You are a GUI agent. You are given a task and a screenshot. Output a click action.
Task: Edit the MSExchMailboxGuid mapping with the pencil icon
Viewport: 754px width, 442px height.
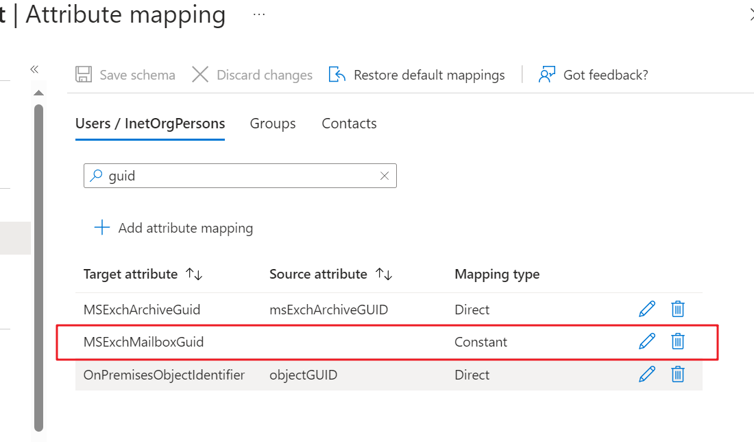coord(647,341)
